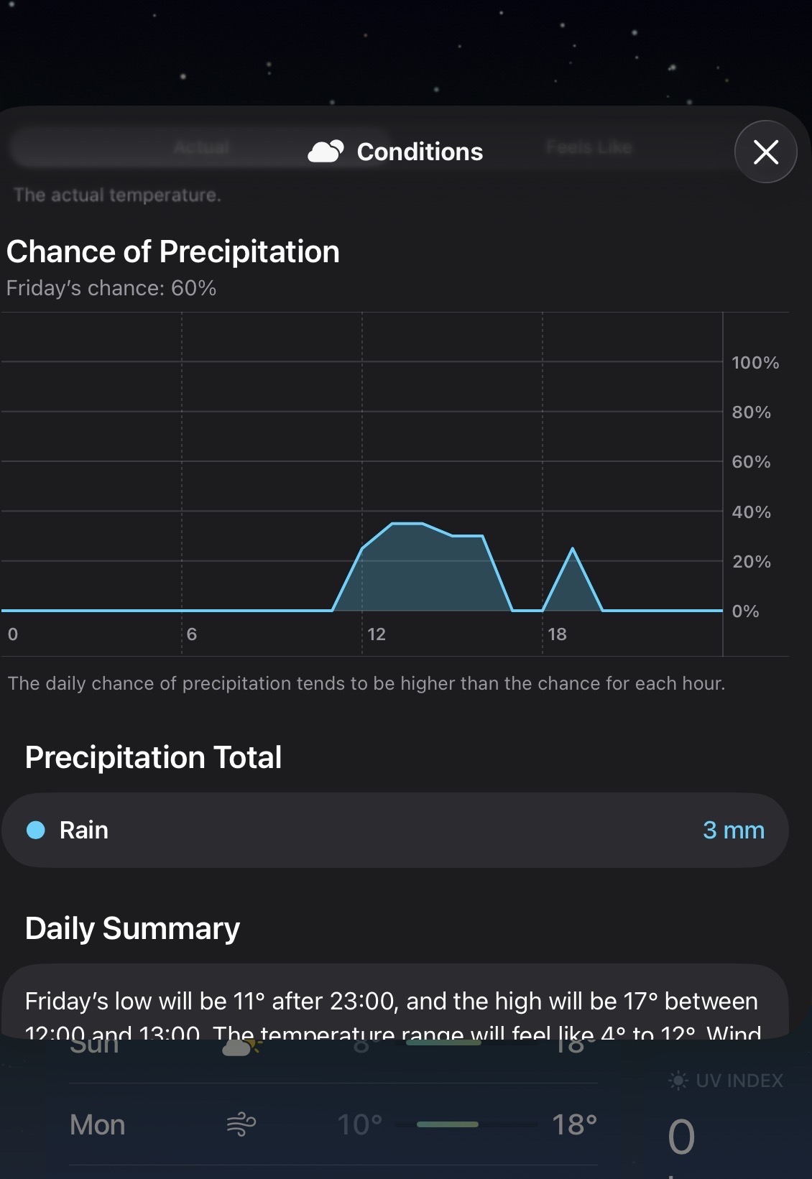Tap the wind icon in the Mon row
The width and height of the screenshot is (812, 1179).
[x=241, y=1124]
